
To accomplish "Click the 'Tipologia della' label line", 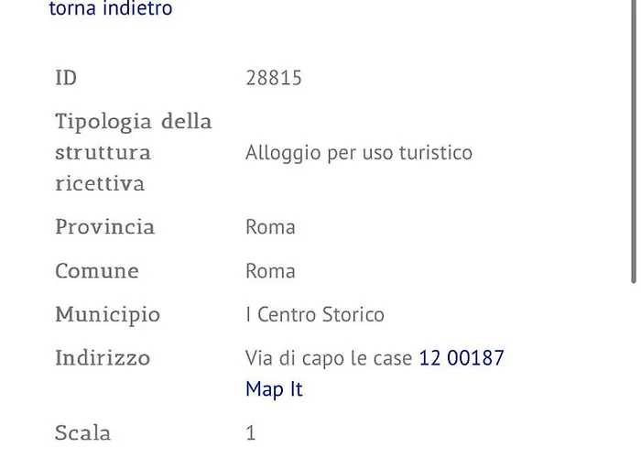I will click(x=134, y=122).
